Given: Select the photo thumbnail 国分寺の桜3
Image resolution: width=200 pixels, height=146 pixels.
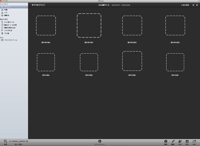Looking at the screenshot, I should coord(132,26).
